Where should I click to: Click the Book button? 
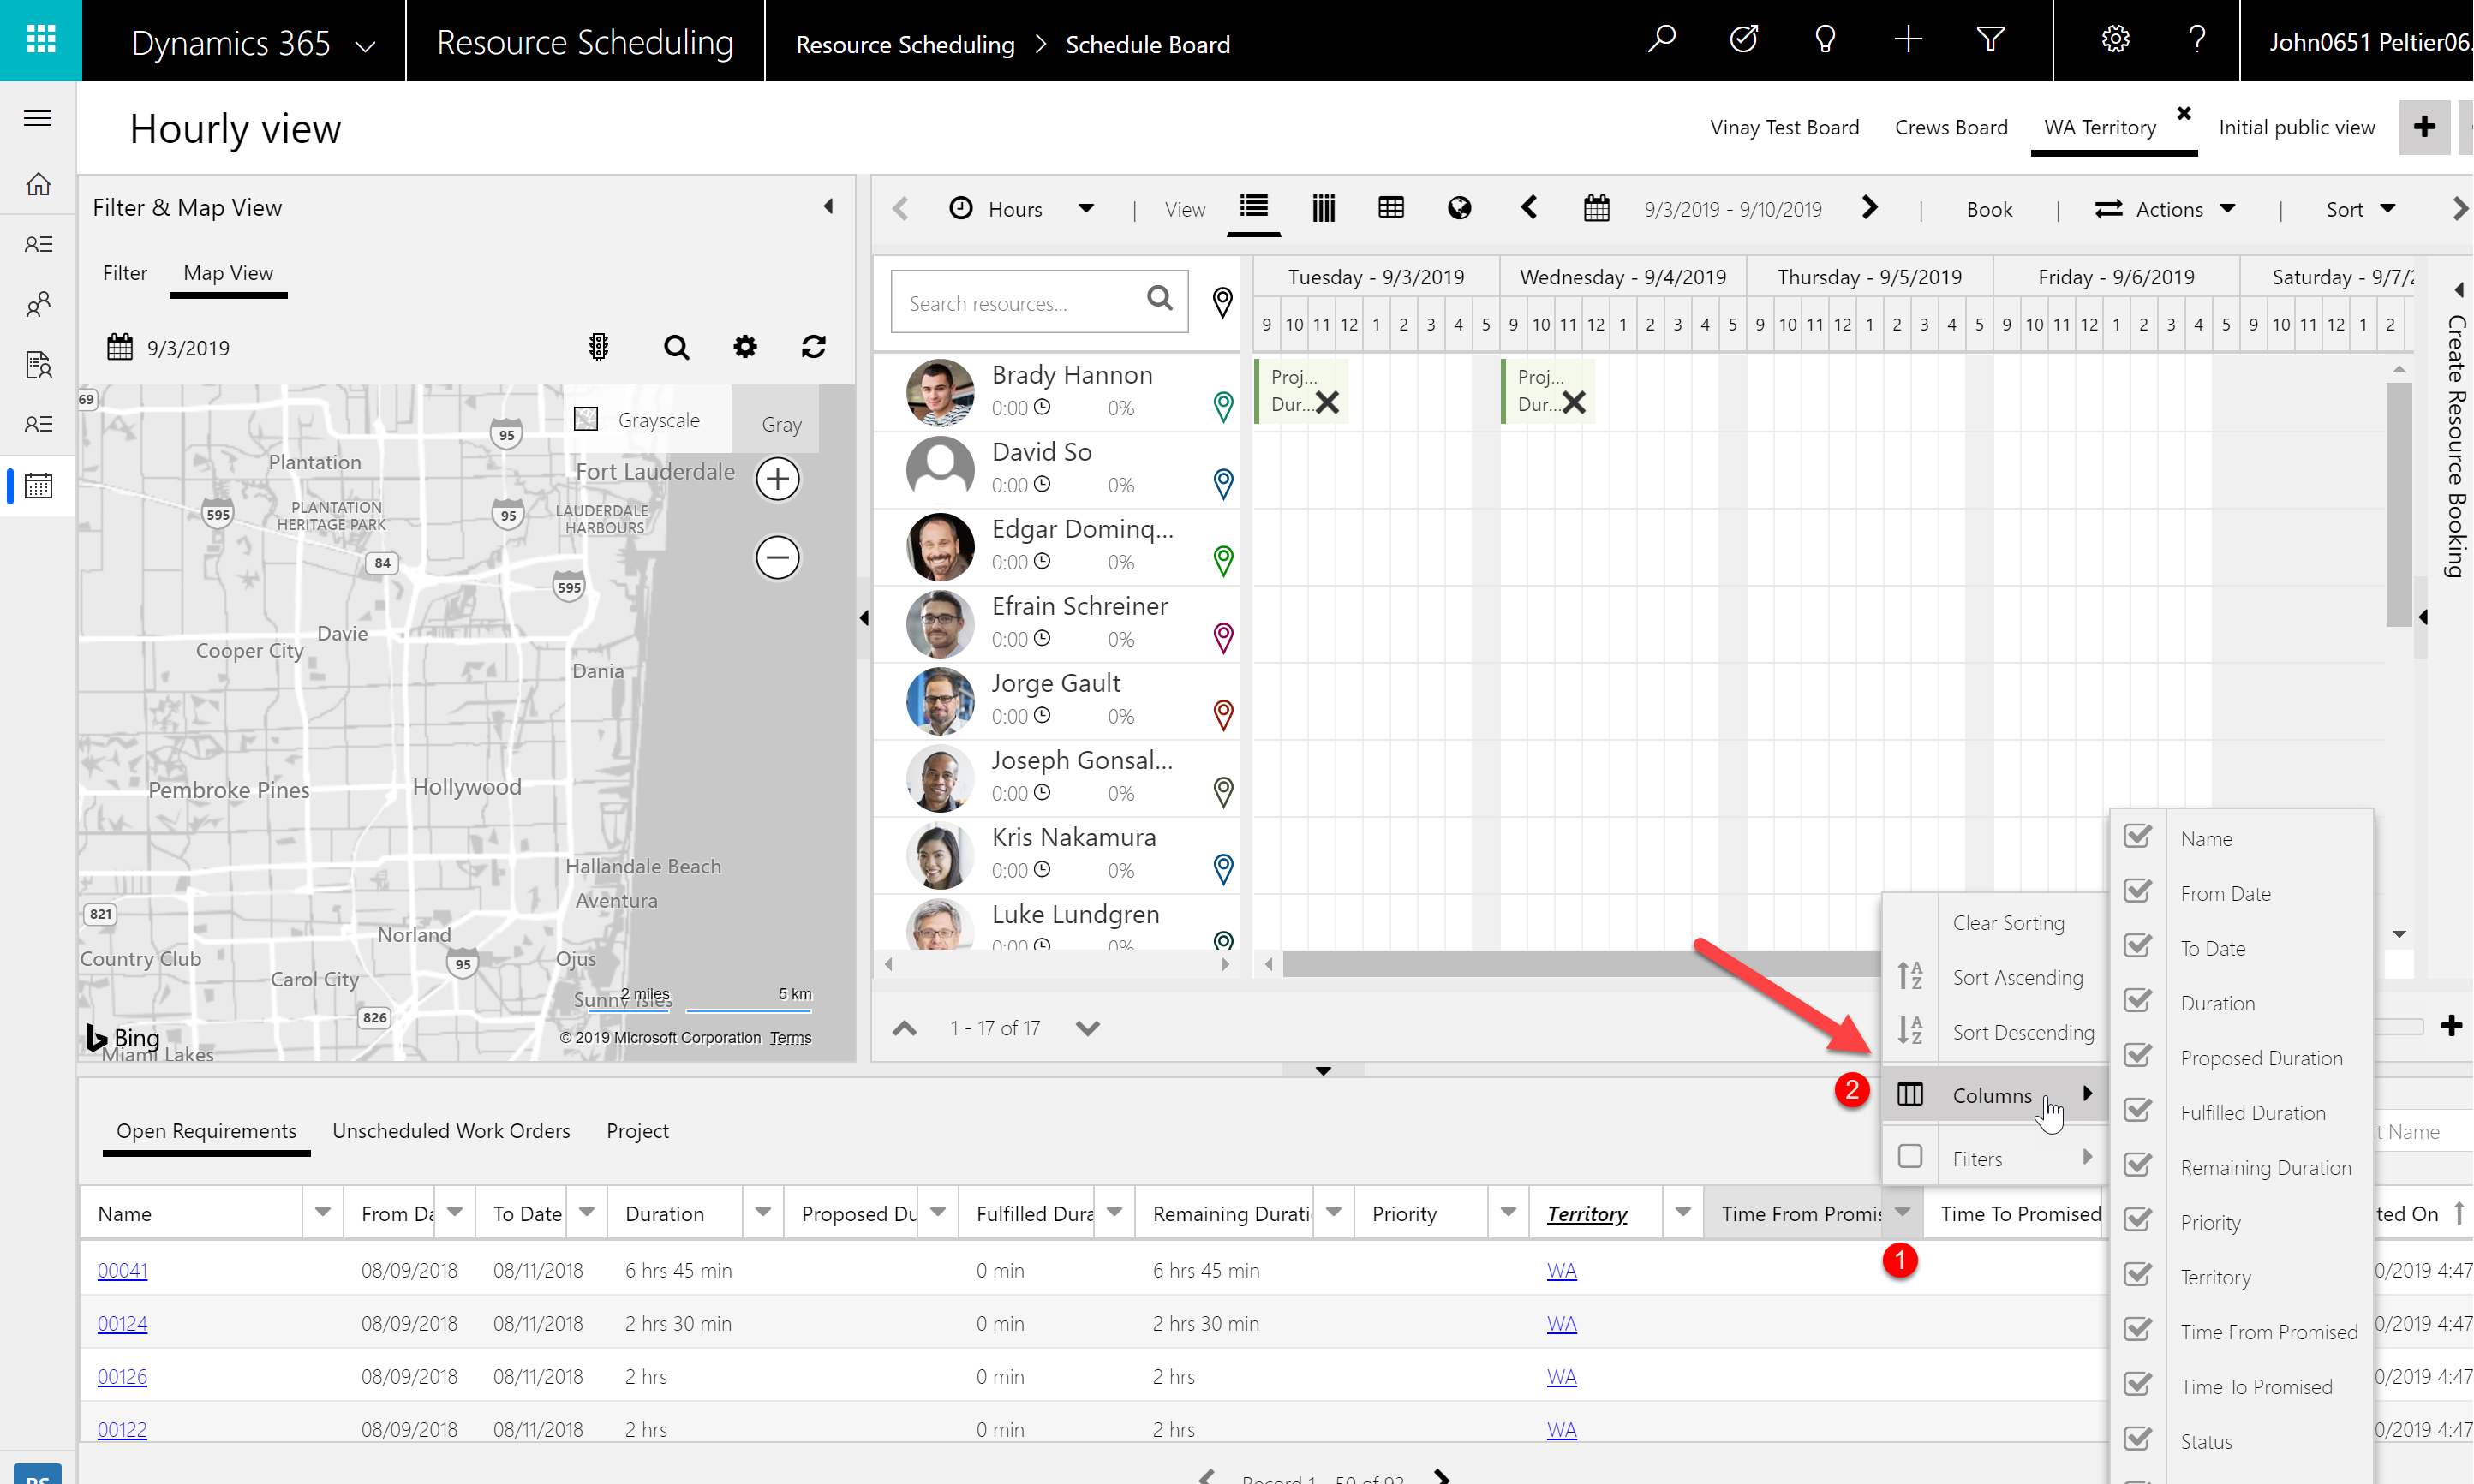[x=1989, y=208]
